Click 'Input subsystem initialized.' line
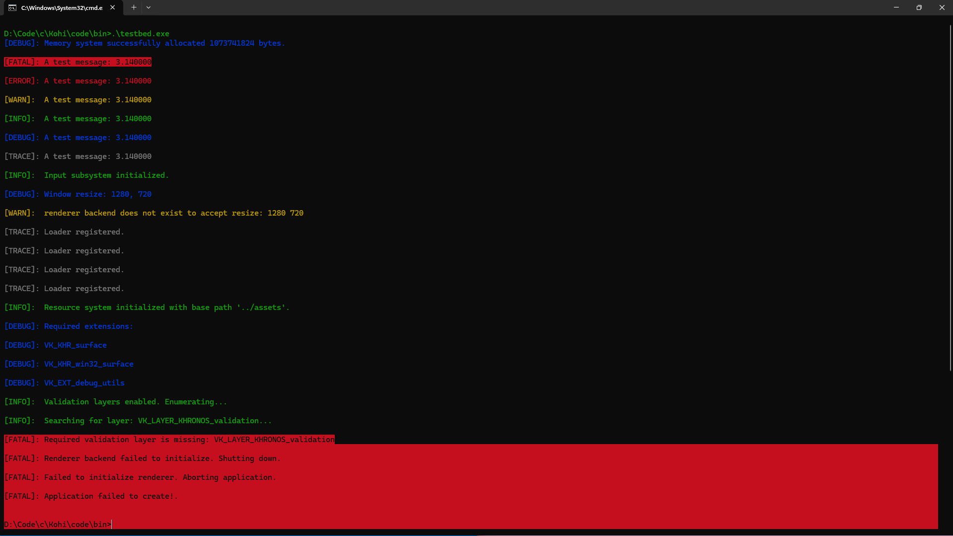This screenshot has height=536, width=953. [86, 175]
